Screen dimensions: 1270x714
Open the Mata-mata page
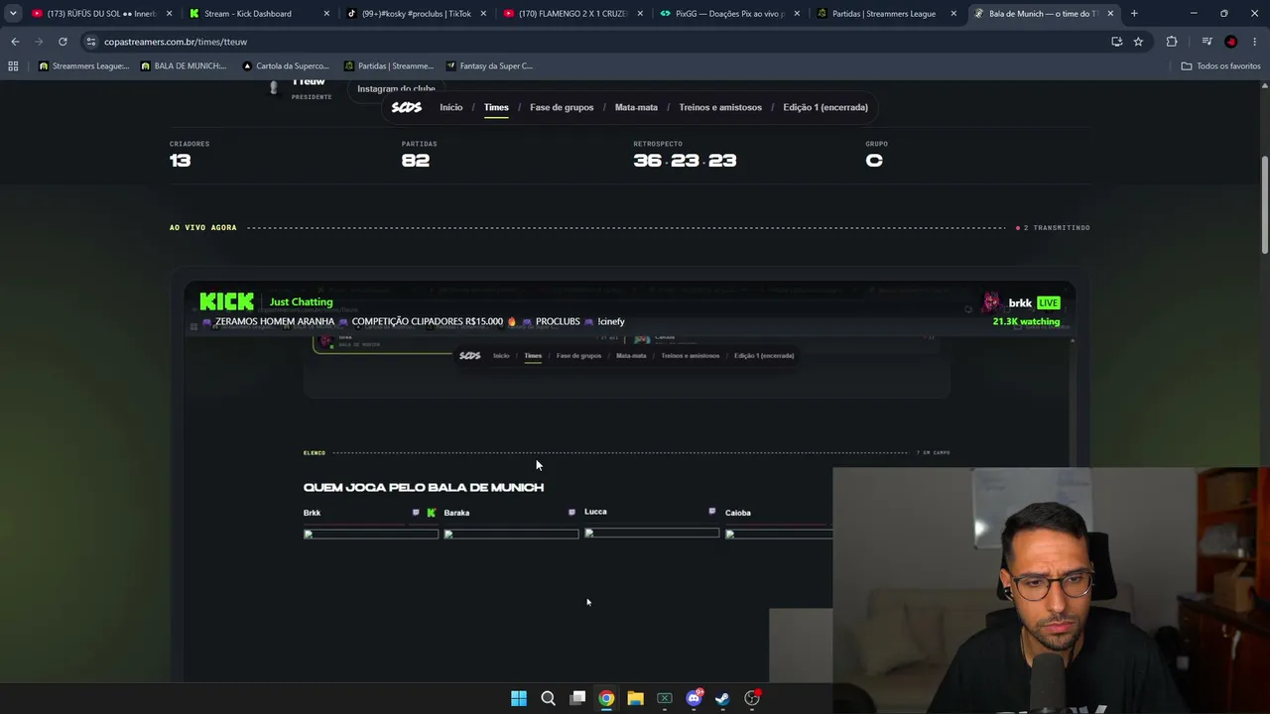click(636, 107)
